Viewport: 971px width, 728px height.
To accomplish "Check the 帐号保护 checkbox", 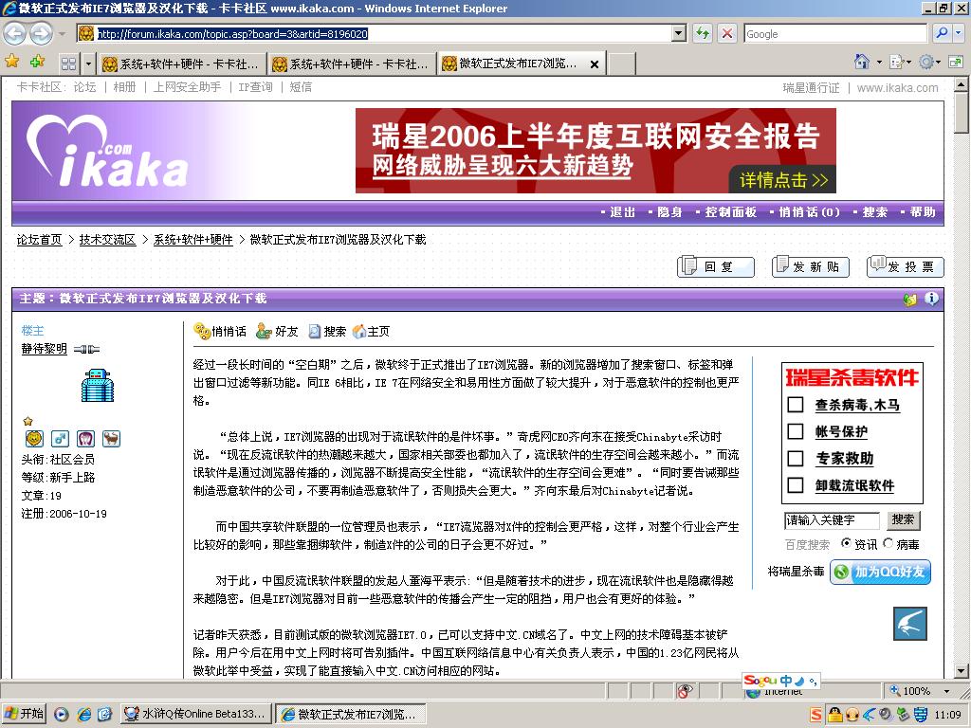I will pos(796,431).
